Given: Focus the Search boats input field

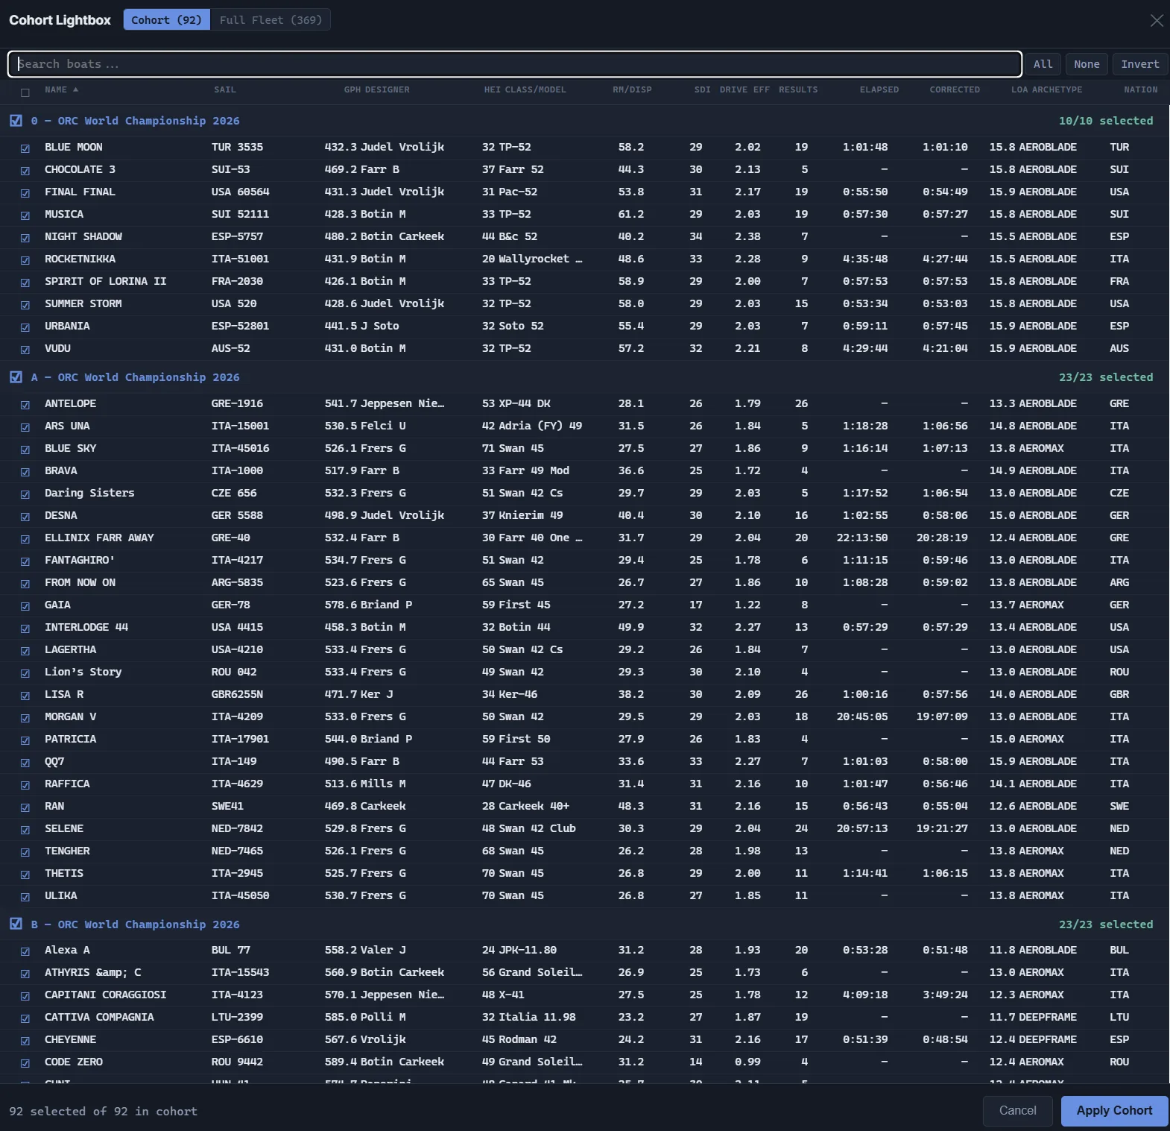Looking at the screenshot, I should (x=514, y=64).
